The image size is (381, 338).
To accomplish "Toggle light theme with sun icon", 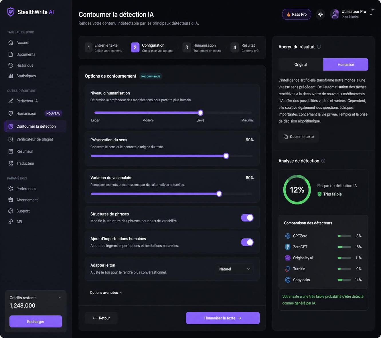I will coord(320,14).
